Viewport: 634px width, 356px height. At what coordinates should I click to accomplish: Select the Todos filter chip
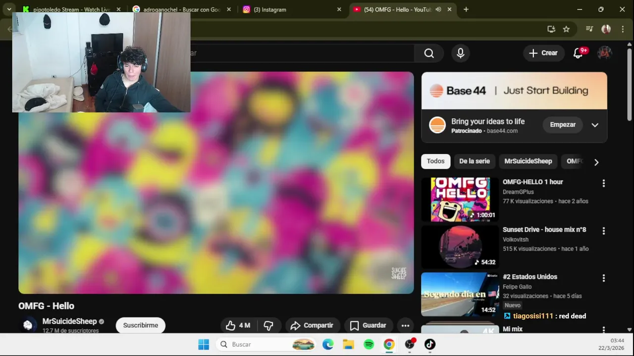[435, 161]
